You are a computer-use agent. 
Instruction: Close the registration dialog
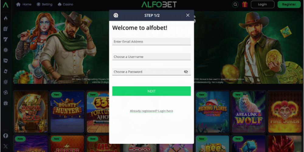188,15
